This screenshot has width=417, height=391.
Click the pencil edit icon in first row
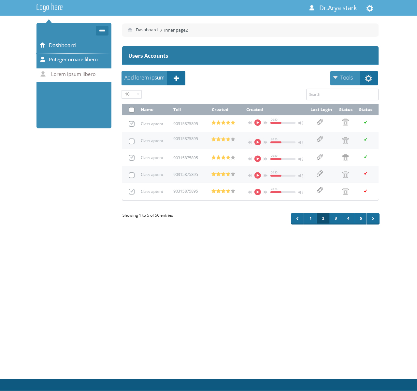tap(320, 122)
